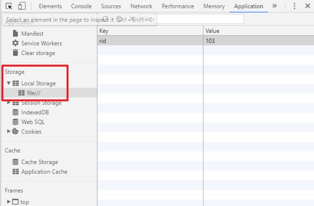Switch to the Memory tab

click(214, 6)
